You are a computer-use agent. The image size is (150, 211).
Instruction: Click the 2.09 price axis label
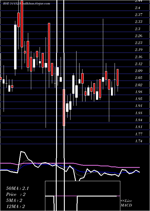click(x=139, y=71)
